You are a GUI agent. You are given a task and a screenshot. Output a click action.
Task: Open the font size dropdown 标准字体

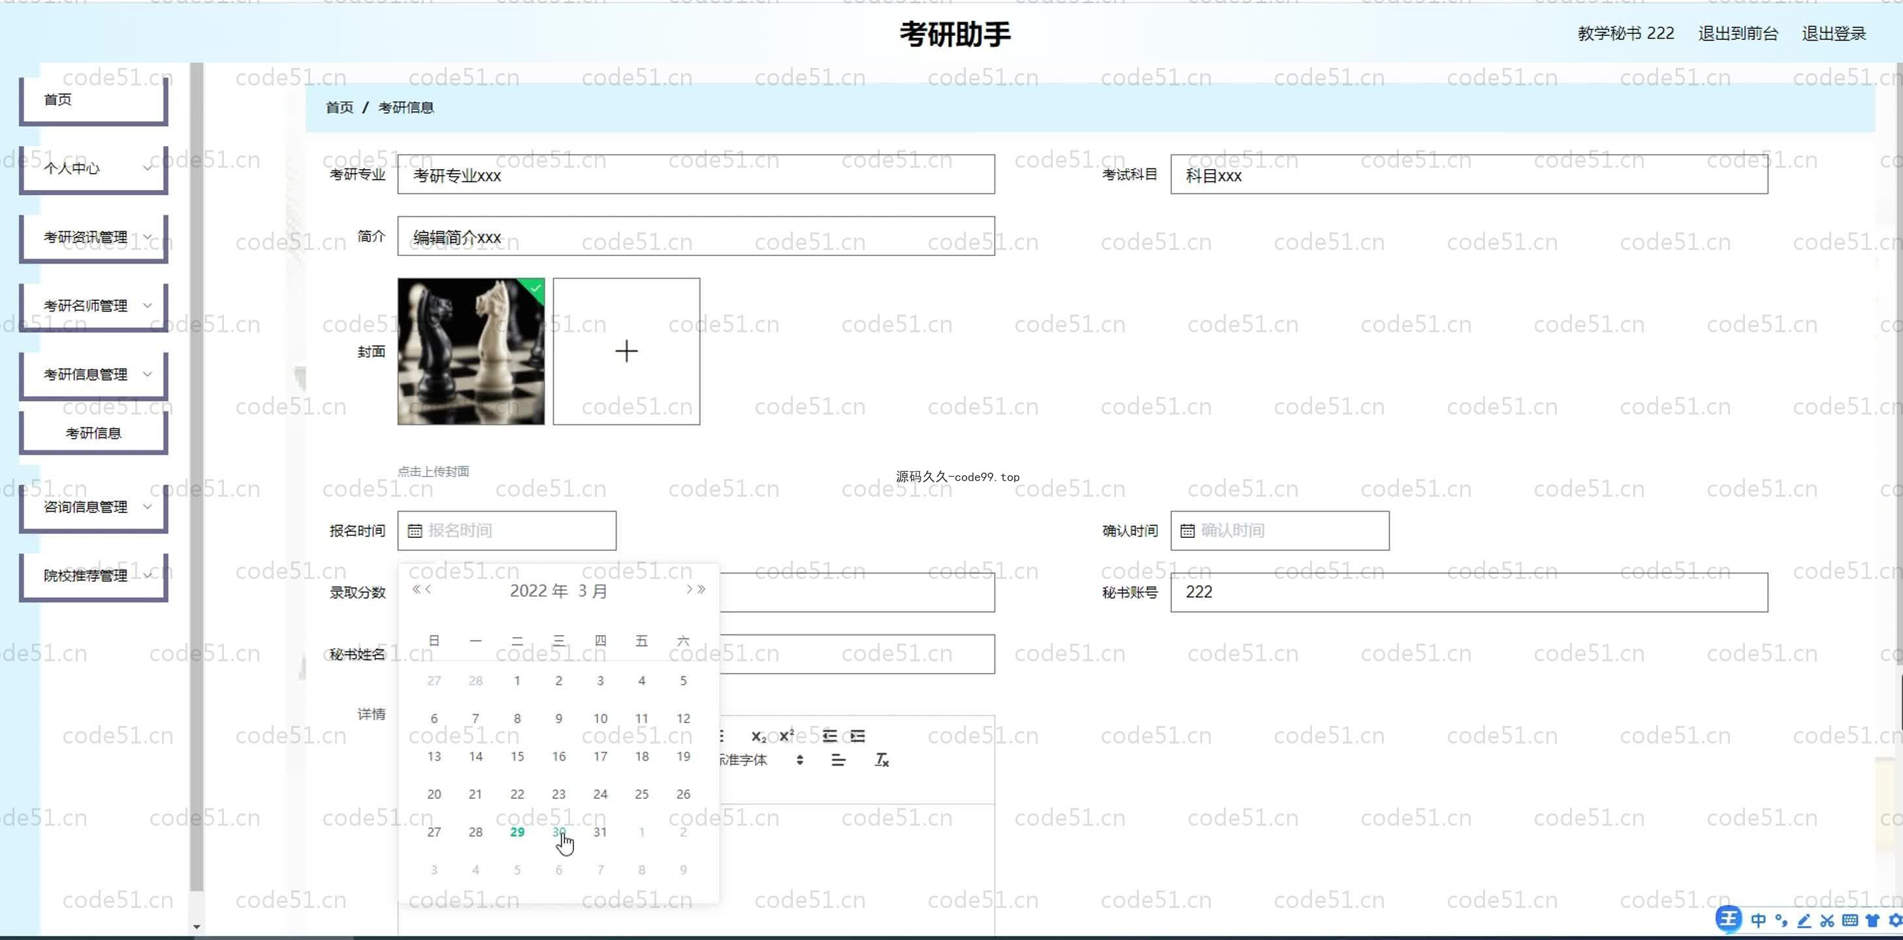(x=761, y=760)
